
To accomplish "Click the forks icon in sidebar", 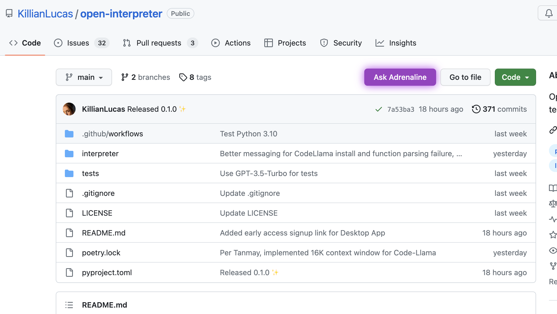I will pyautogui.click(x=553, y=266).
